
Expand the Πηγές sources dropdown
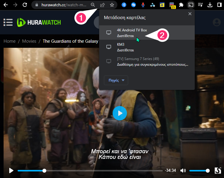(116, 80)
